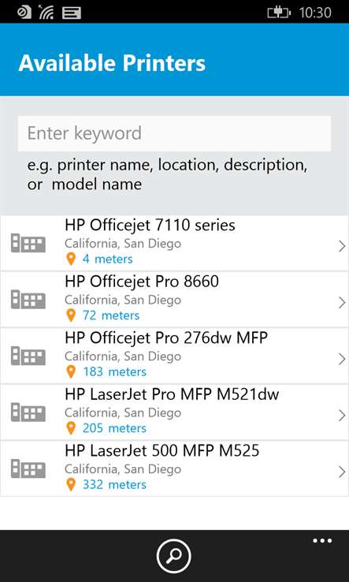Click the 72 meters distance link
Screen dimensions: 349x582
111,315
